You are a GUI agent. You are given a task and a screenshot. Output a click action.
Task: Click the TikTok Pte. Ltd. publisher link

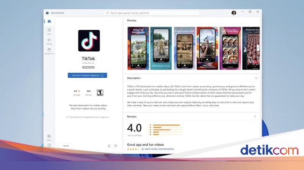[x=88, y=63]
